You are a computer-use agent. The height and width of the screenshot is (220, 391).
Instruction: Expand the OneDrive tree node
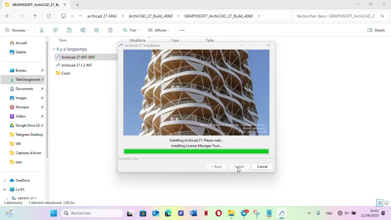pos(5,180)
